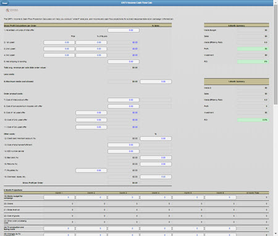
Task: Click the '6-Month Summary' panel header
Action: [x=237, y=25]
